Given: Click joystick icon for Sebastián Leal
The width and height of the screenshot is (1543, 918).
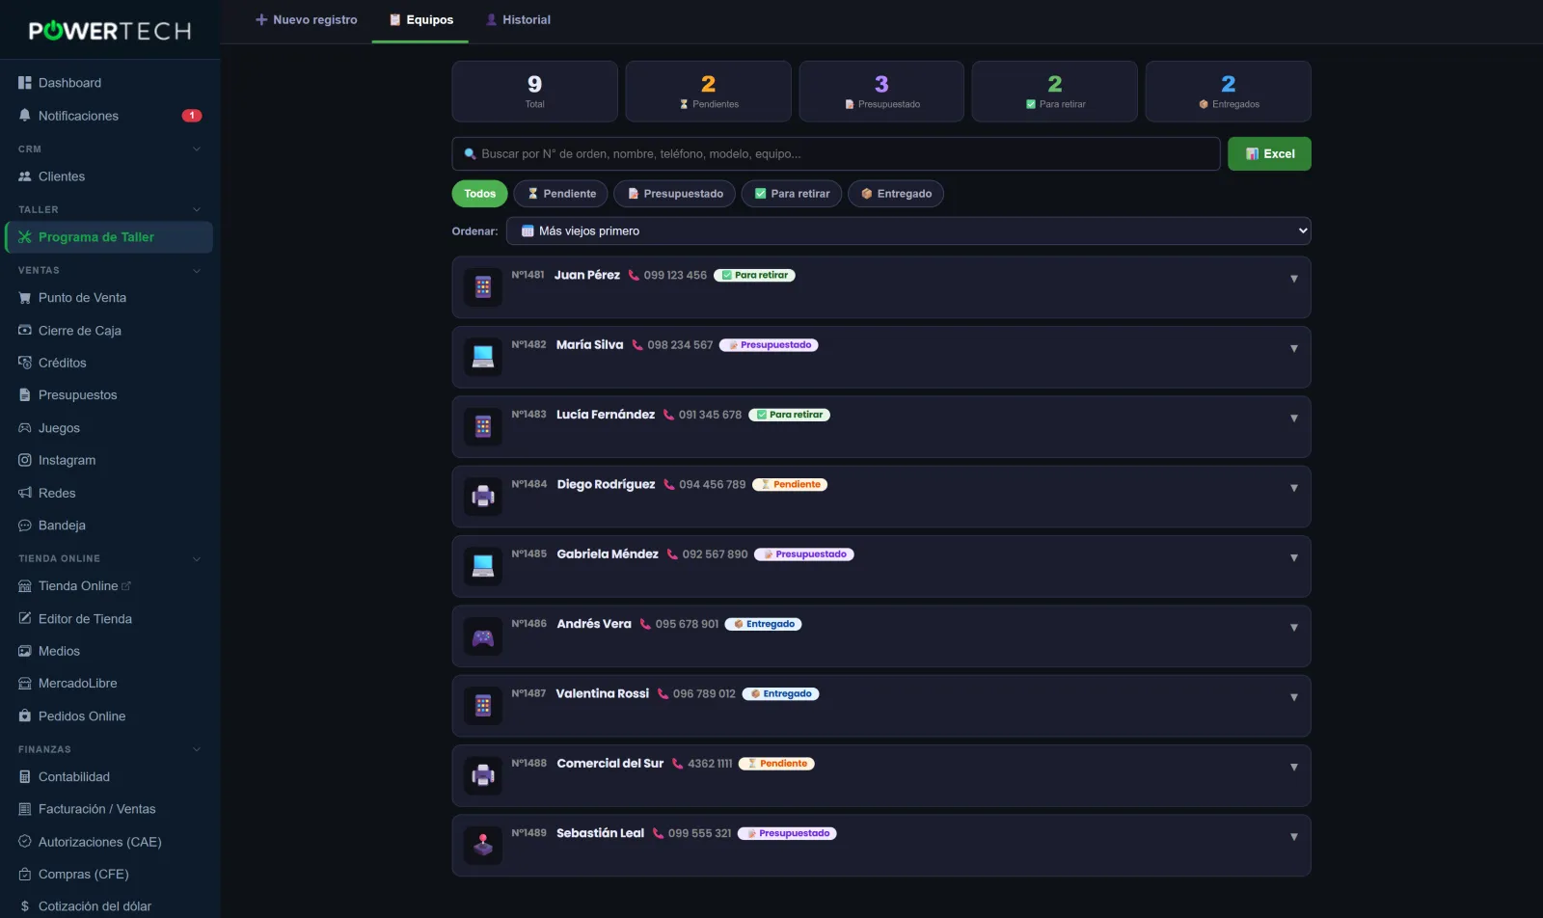Looking at the screenshot, I should (483, 846).
